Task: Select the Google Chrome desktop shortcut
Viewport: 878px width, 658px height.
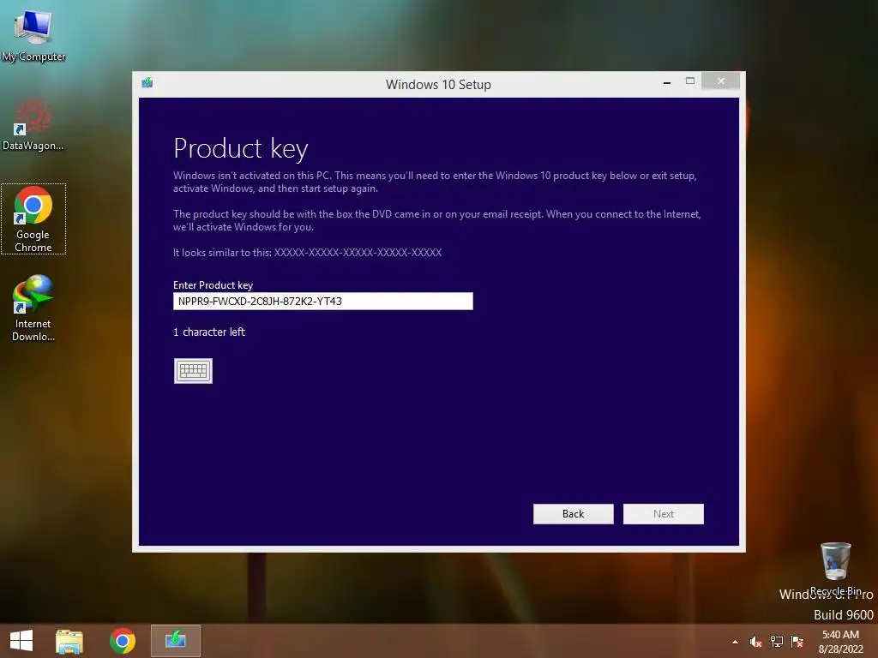Action: [x=33, y=218]
